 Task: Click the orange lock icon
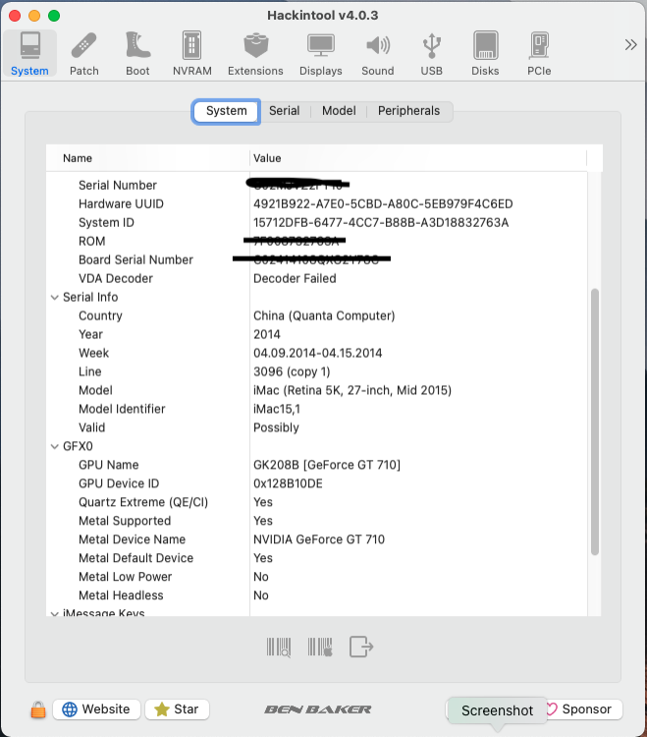coord(38,709)
